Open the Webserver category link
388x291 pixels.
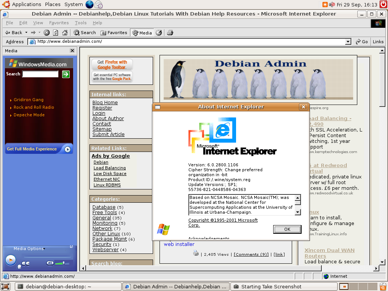105,249
